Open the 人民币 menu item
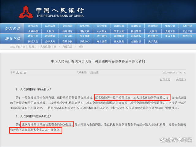 (x=50, y=31)
